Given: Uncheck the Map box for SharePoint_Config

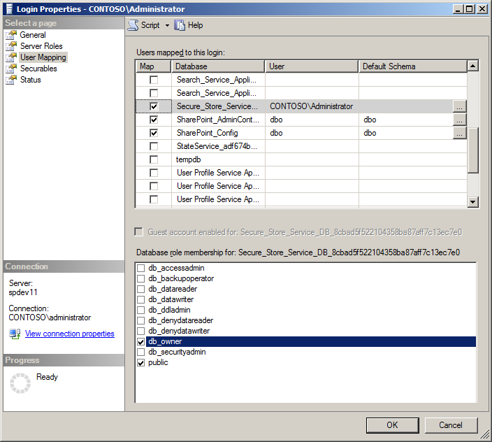Looking at the screenshot, I should 154,133.
